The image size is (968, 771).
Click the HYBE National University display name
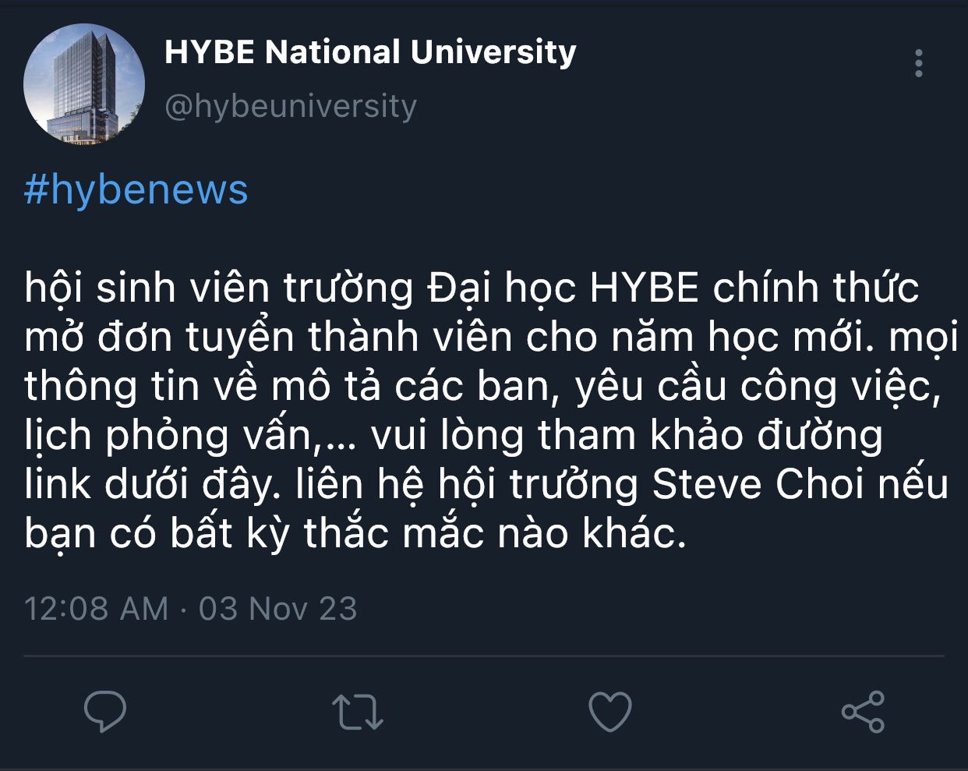tap(370, 52)
